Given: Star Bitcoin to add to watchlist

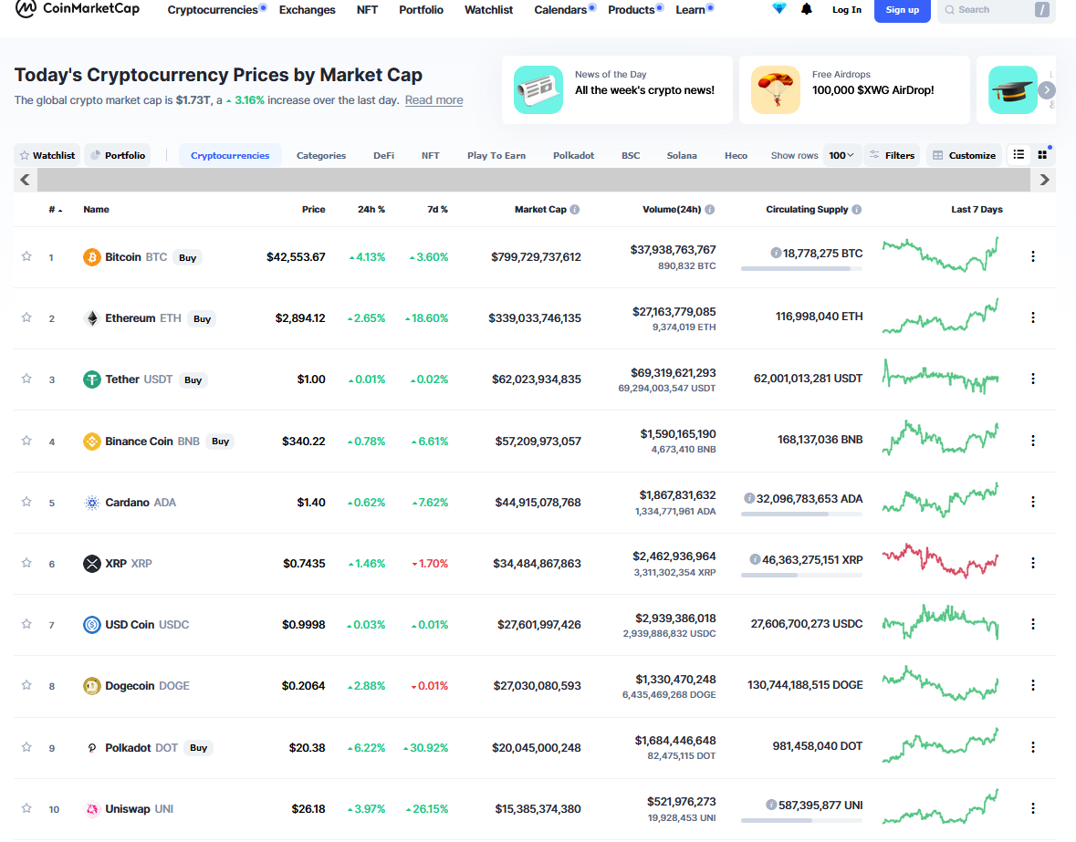Looking at the screenshot, I should pyautogui.click(x=26, y=256).
